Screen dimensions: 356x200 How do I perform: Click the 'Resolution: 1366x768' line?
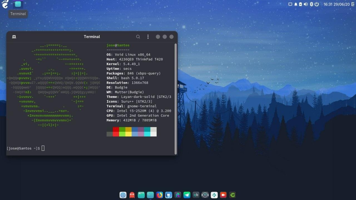[127, 83]
